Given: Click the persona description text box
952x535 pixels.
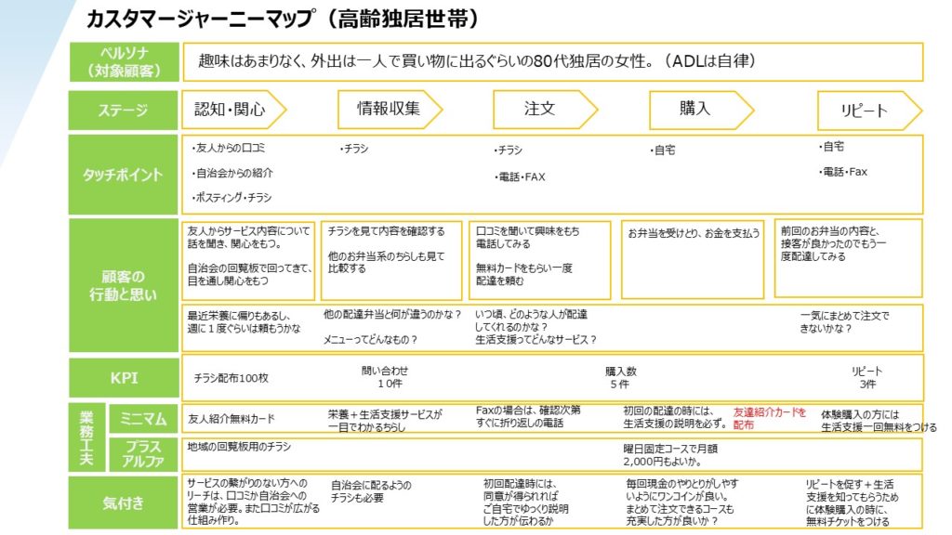Looking at the screenshot, I should click(552, 61).
